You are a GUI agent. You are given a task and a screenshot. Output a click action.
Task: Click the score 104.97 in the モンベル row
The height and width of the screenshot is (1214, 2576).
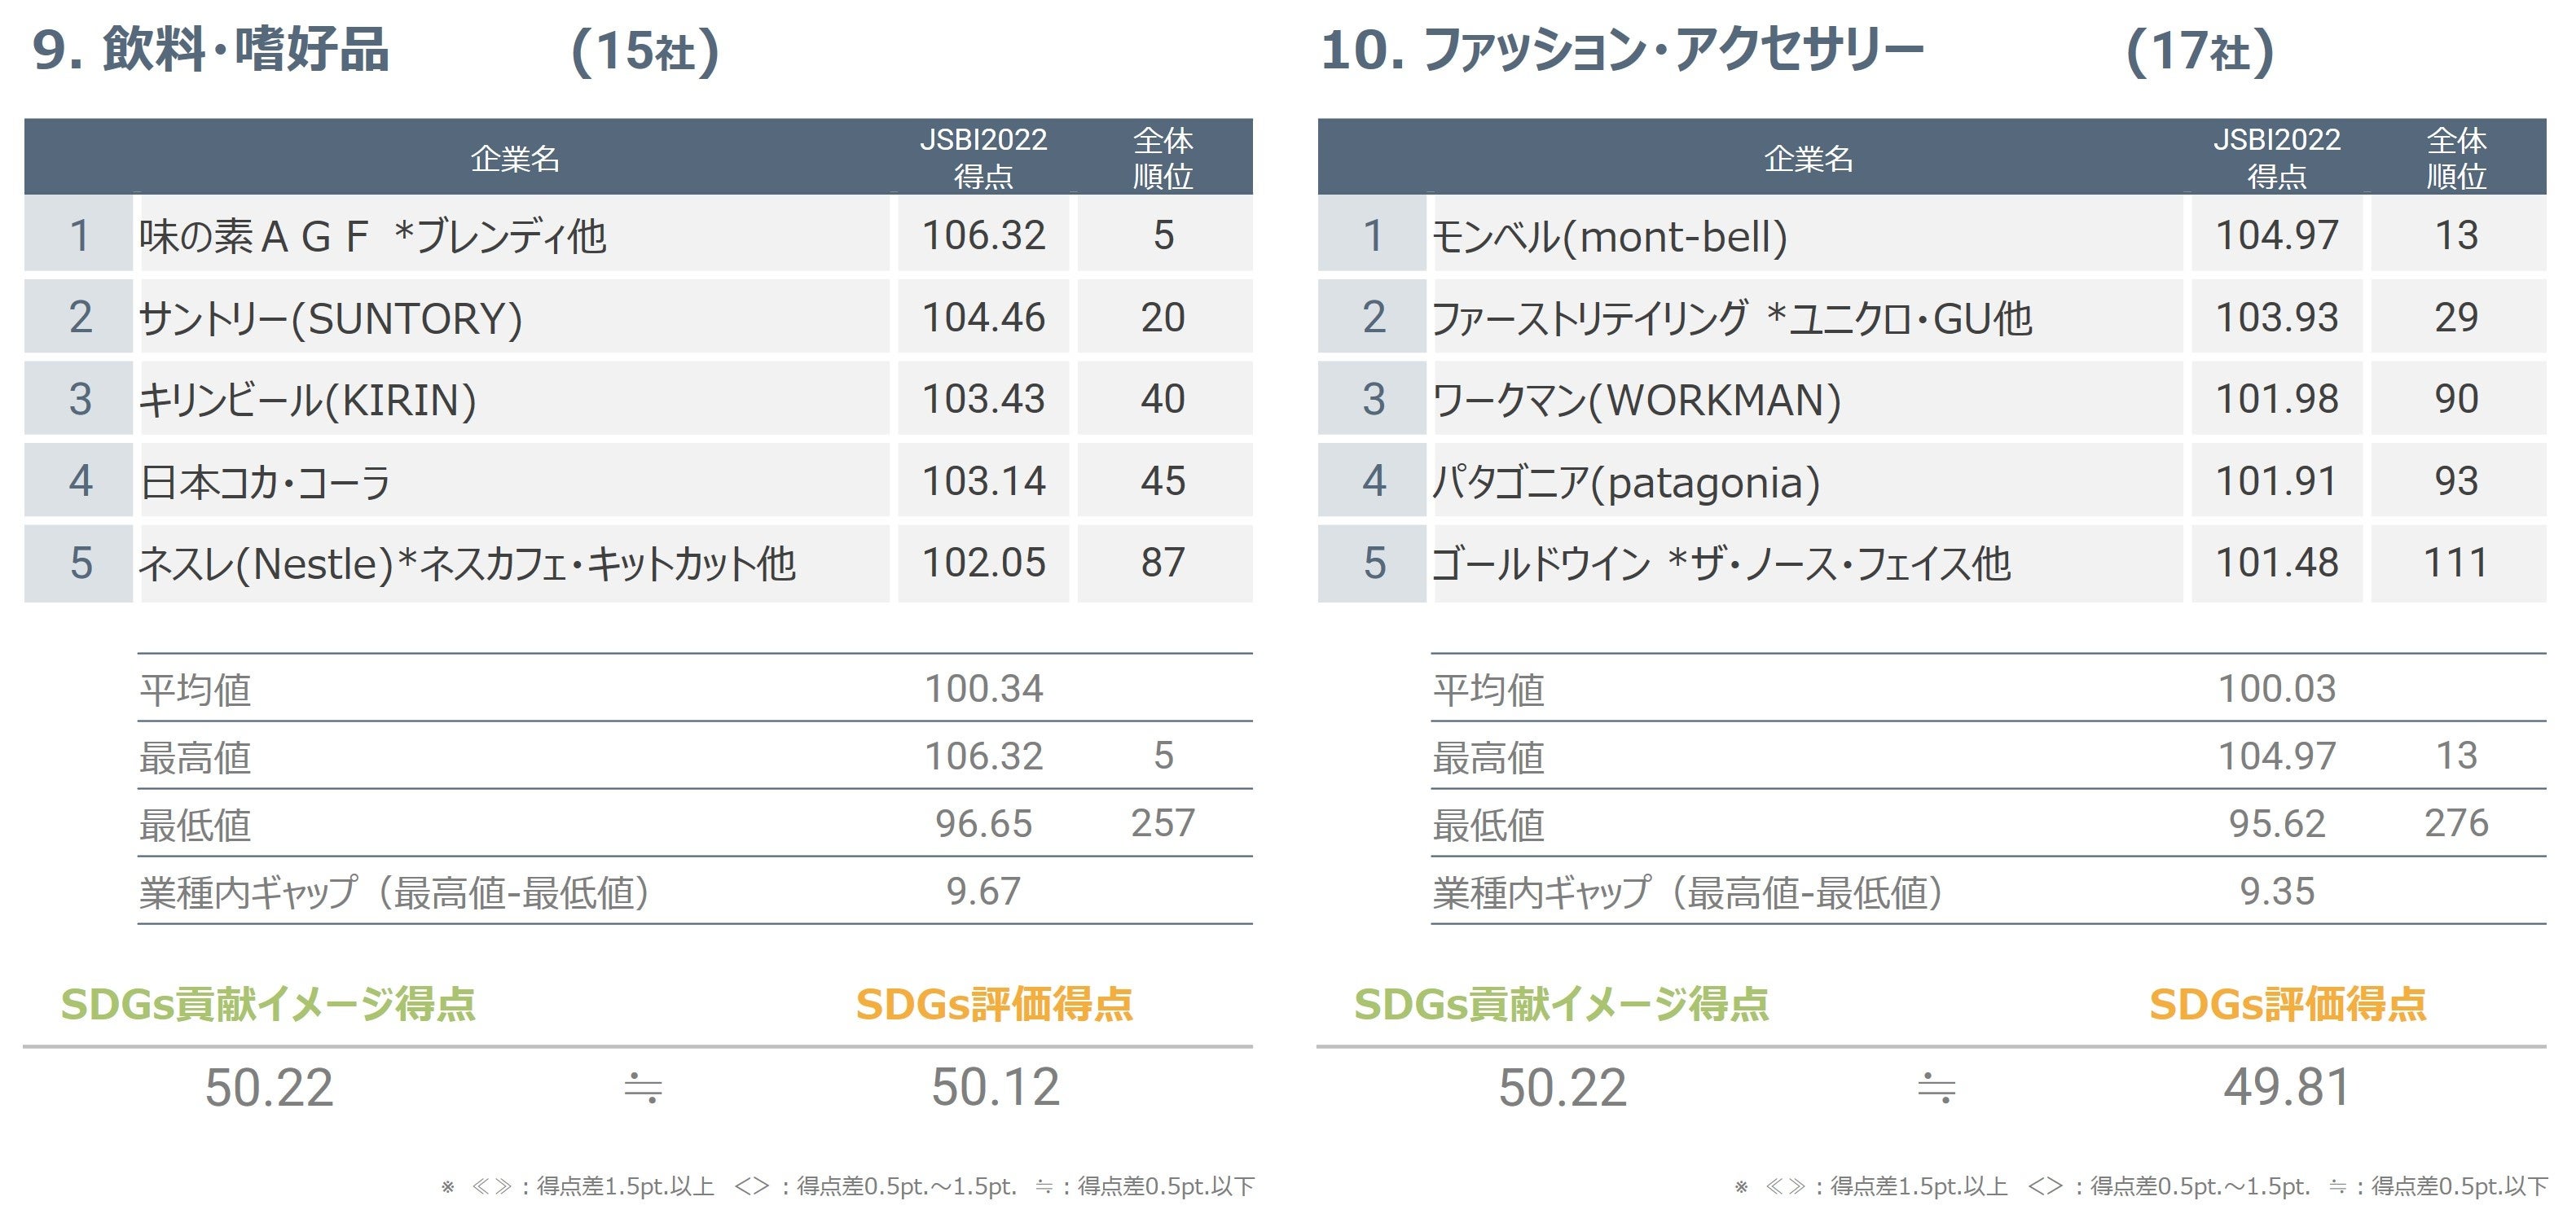pyautogui.click(x=2276, y=236)
